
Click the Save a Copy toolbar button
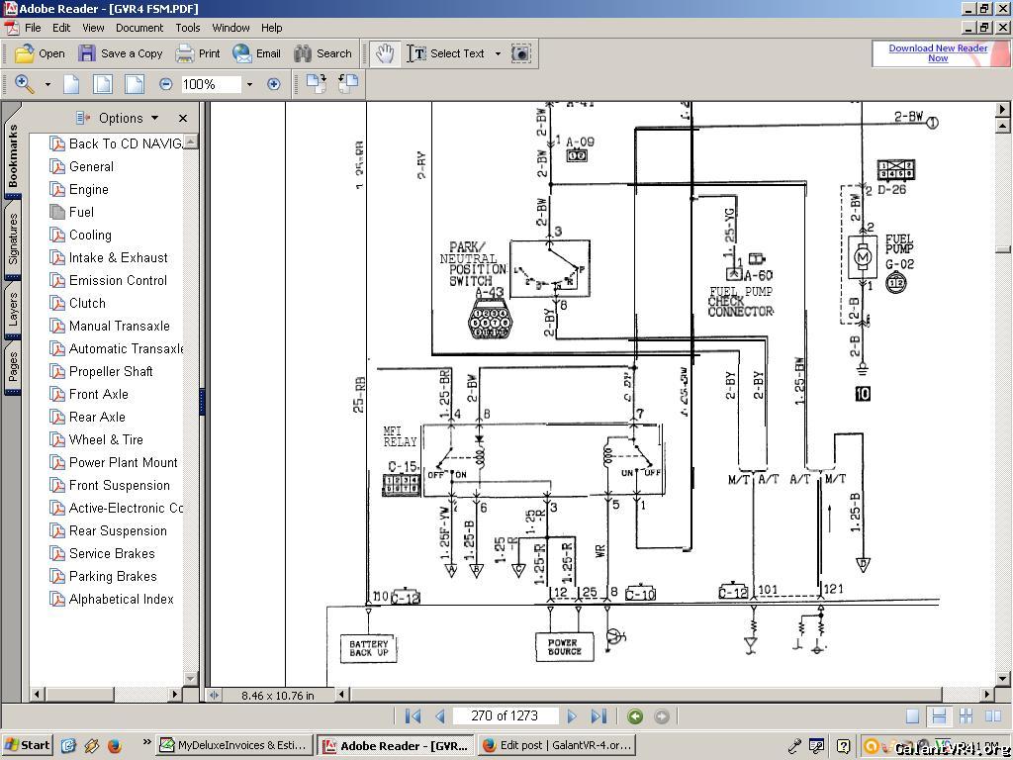click(x=120, y=53)
